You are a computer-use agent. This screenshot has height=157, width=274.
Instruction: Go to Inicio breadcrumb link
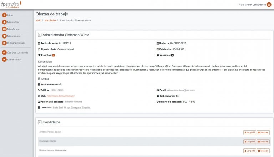[x=38, y=20]
